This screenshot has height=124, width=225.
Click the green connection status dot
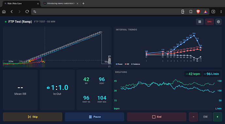[6, 22]
